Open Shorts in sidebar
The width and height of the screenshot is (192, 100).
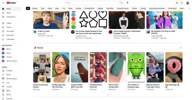point(11,13)
